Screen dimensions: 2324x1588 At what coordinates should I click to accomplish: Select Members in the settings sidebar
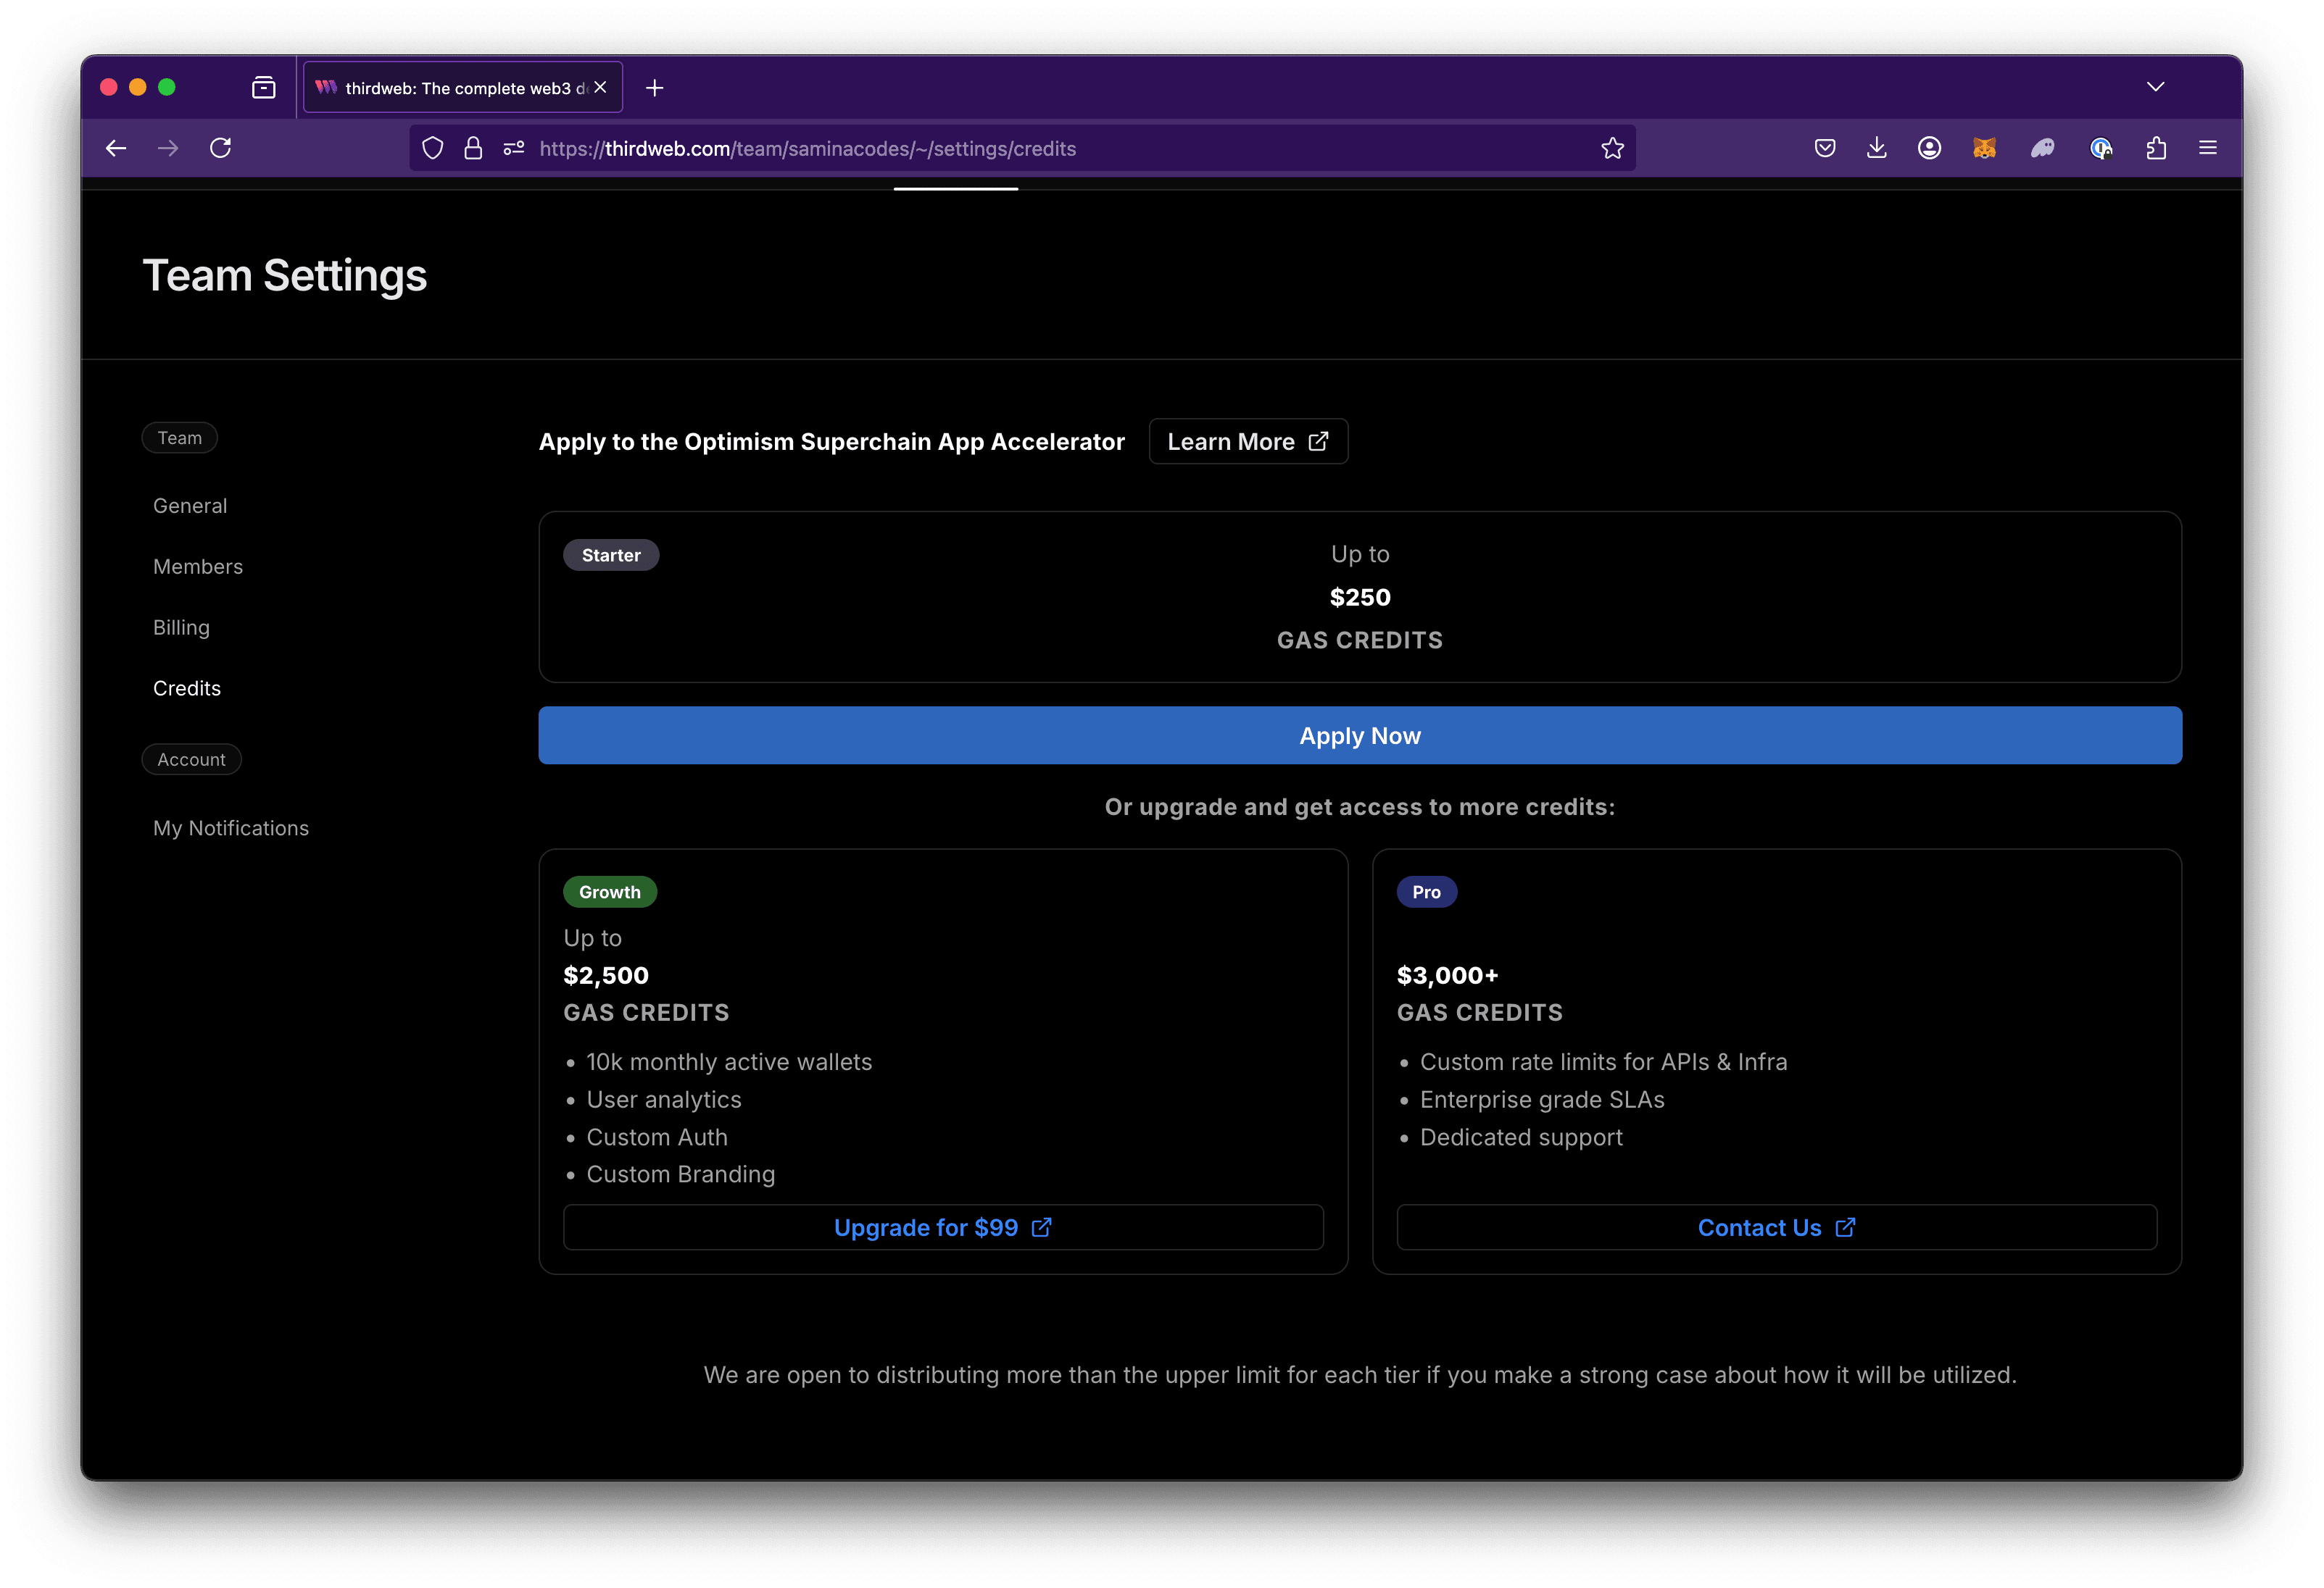(x=198, y=566)
